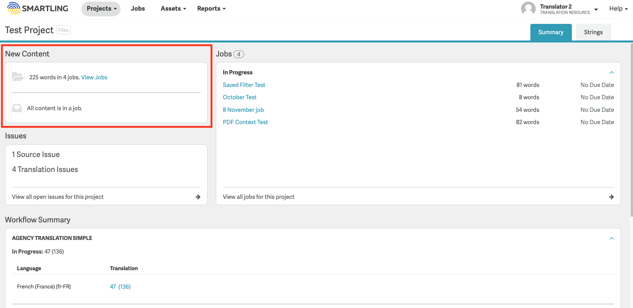The image size is (633, 308).
Task: View all open issues for this project
Action: click(58, 197)
